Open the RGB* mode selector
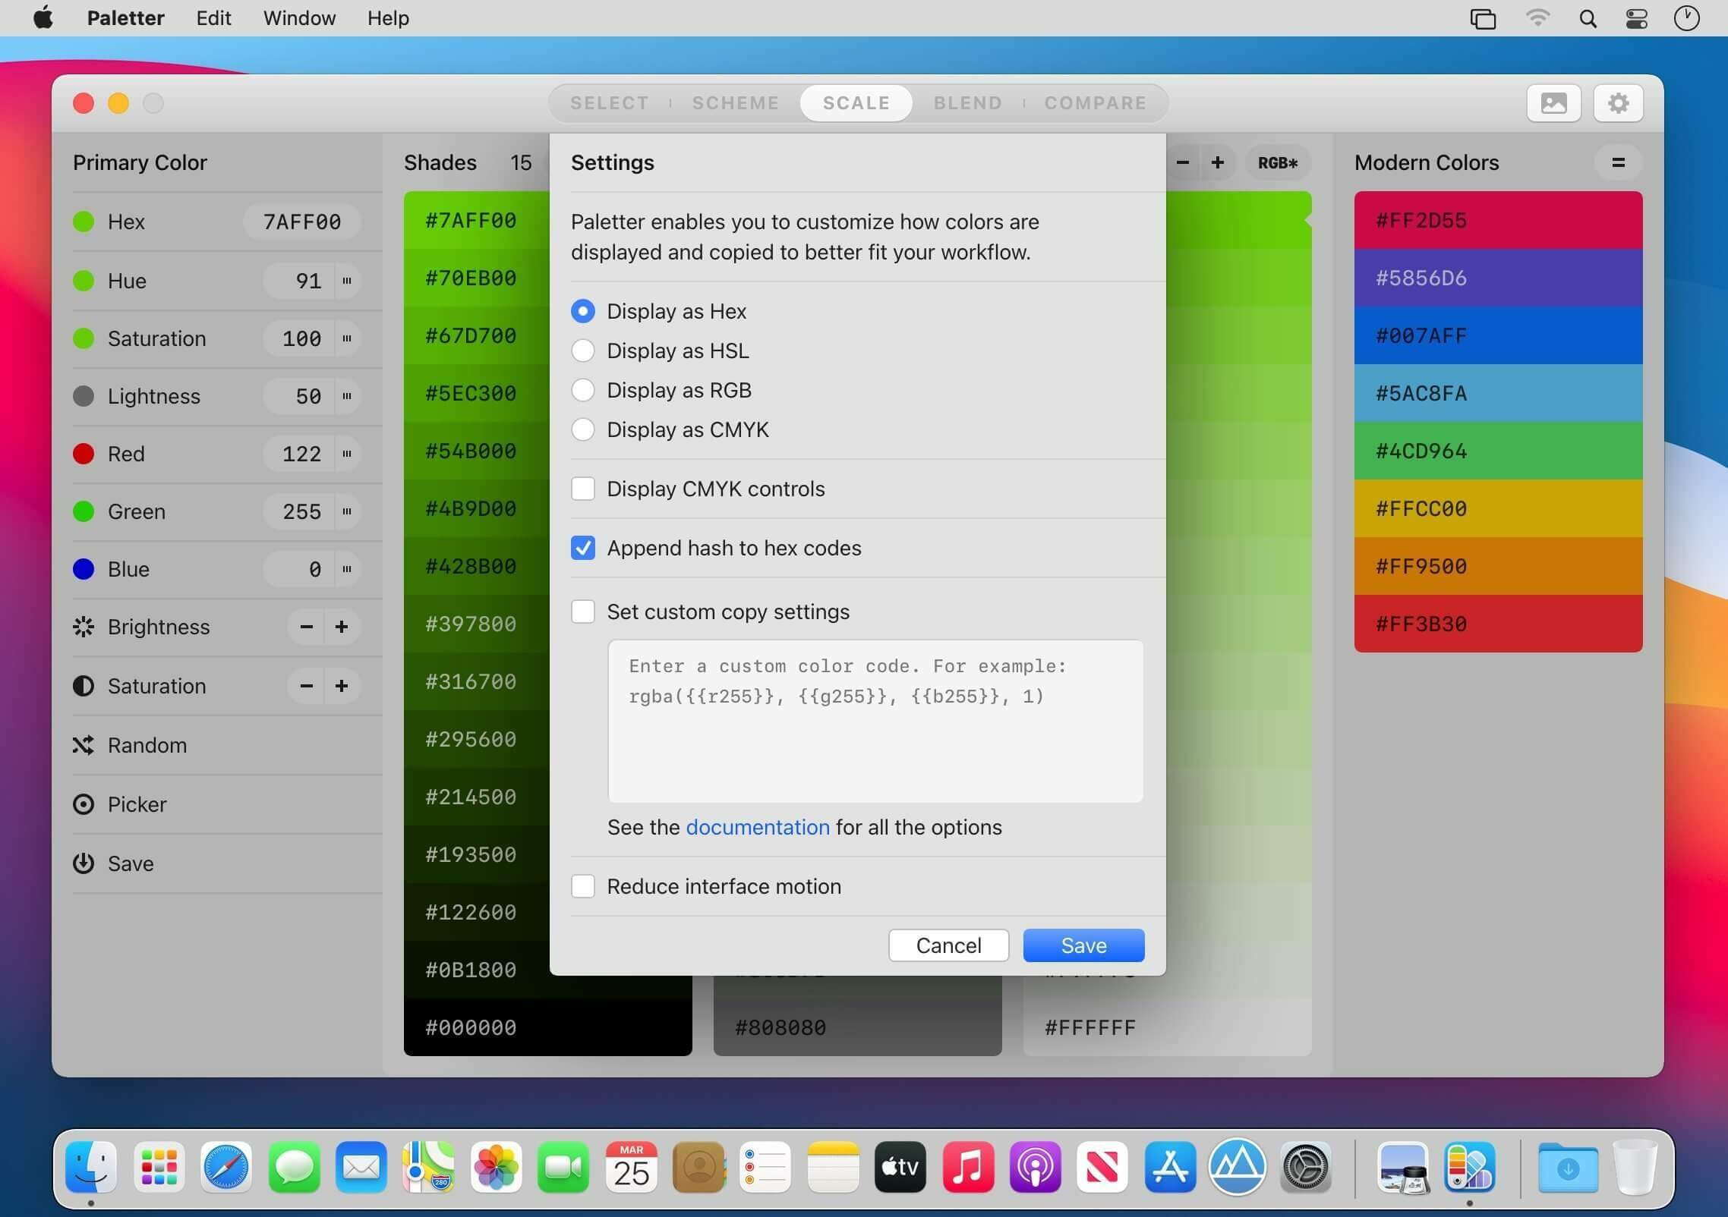 pos(1278,162)
